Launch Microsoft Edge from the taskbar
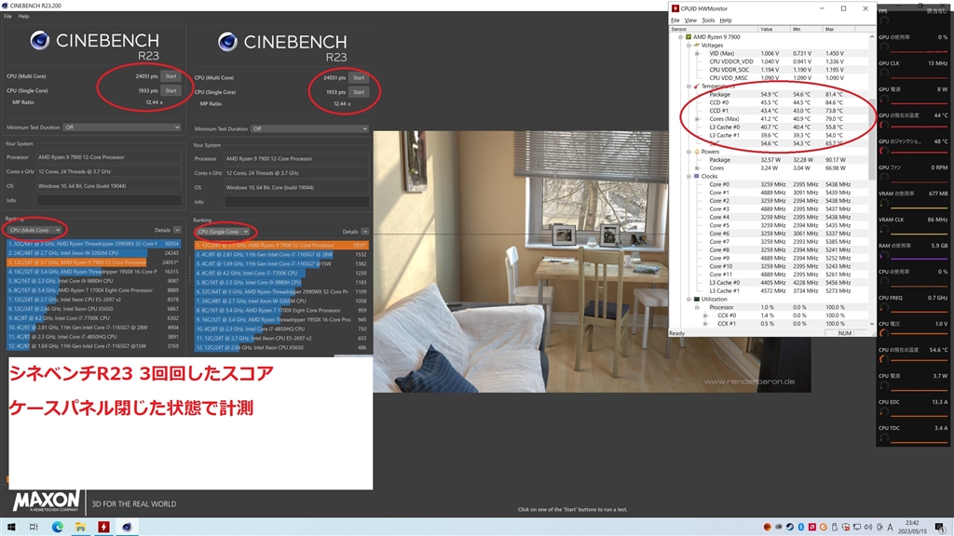 point(57,527)
